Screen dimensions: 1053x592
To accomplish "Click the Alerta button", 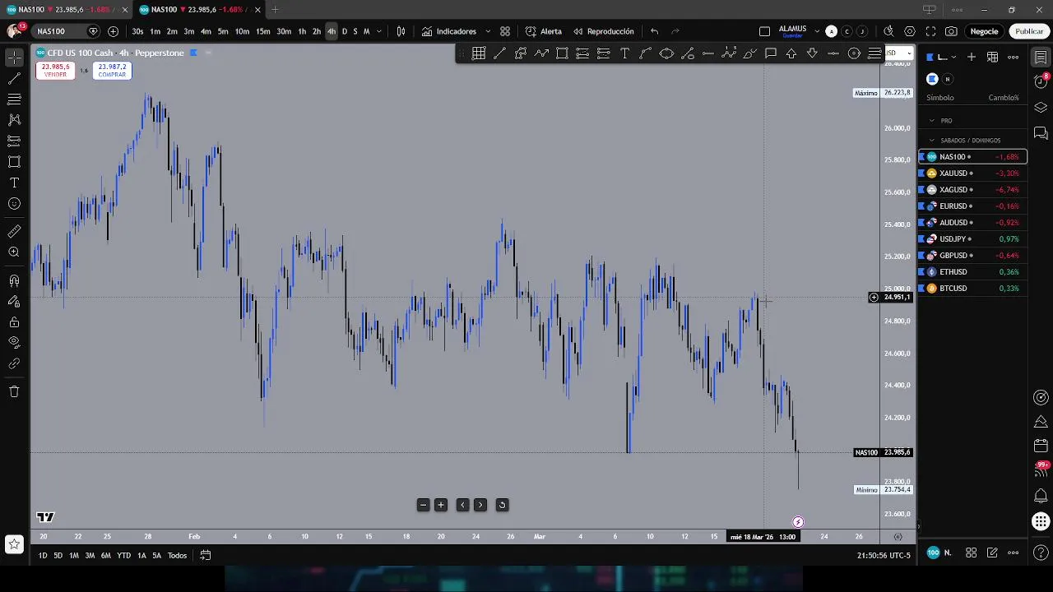I will 544,31.
